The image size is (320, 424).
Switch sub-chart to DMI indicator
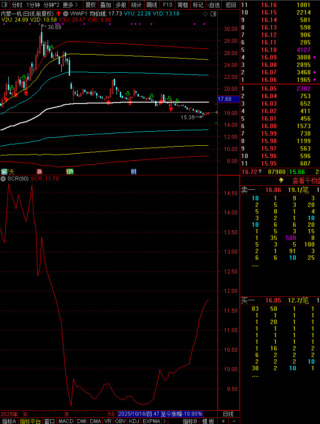click(x=82, y=421)
